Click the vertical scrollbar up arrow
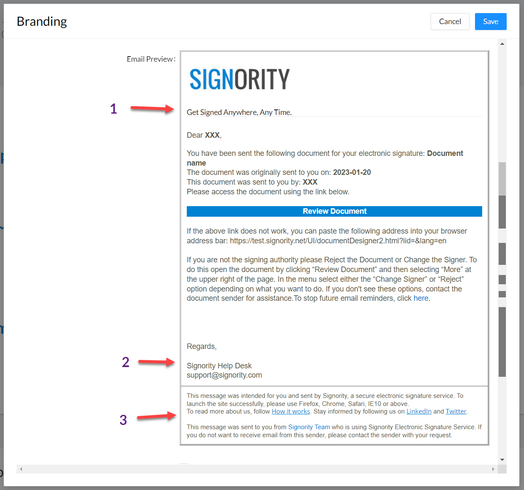 502,44
